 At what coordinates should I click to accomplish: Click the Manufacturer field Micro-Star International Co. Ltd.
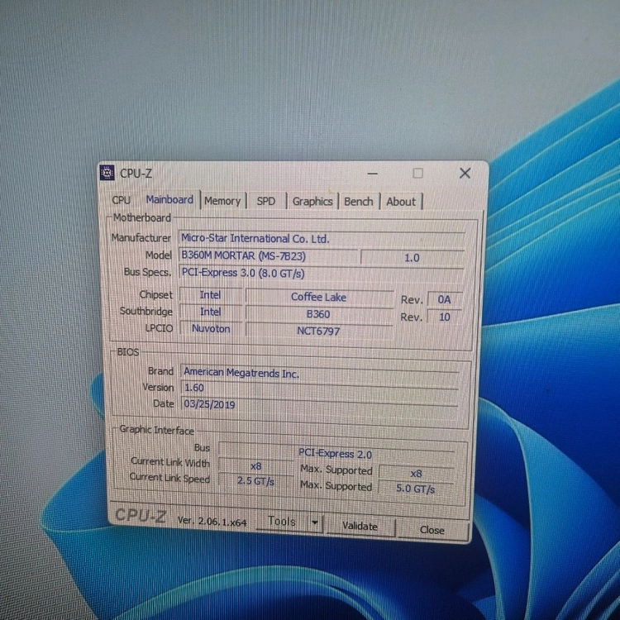click(x=322, y=238)
